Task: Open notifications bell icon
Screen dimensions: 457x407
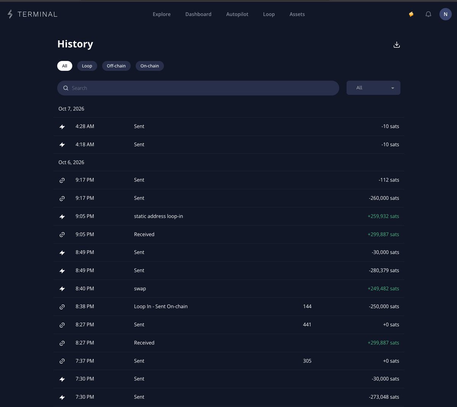Action: pyautogui.click(x=428, y=14)
